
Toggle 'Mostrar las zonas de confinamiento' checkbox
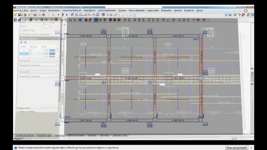click(x=21, y=34)
